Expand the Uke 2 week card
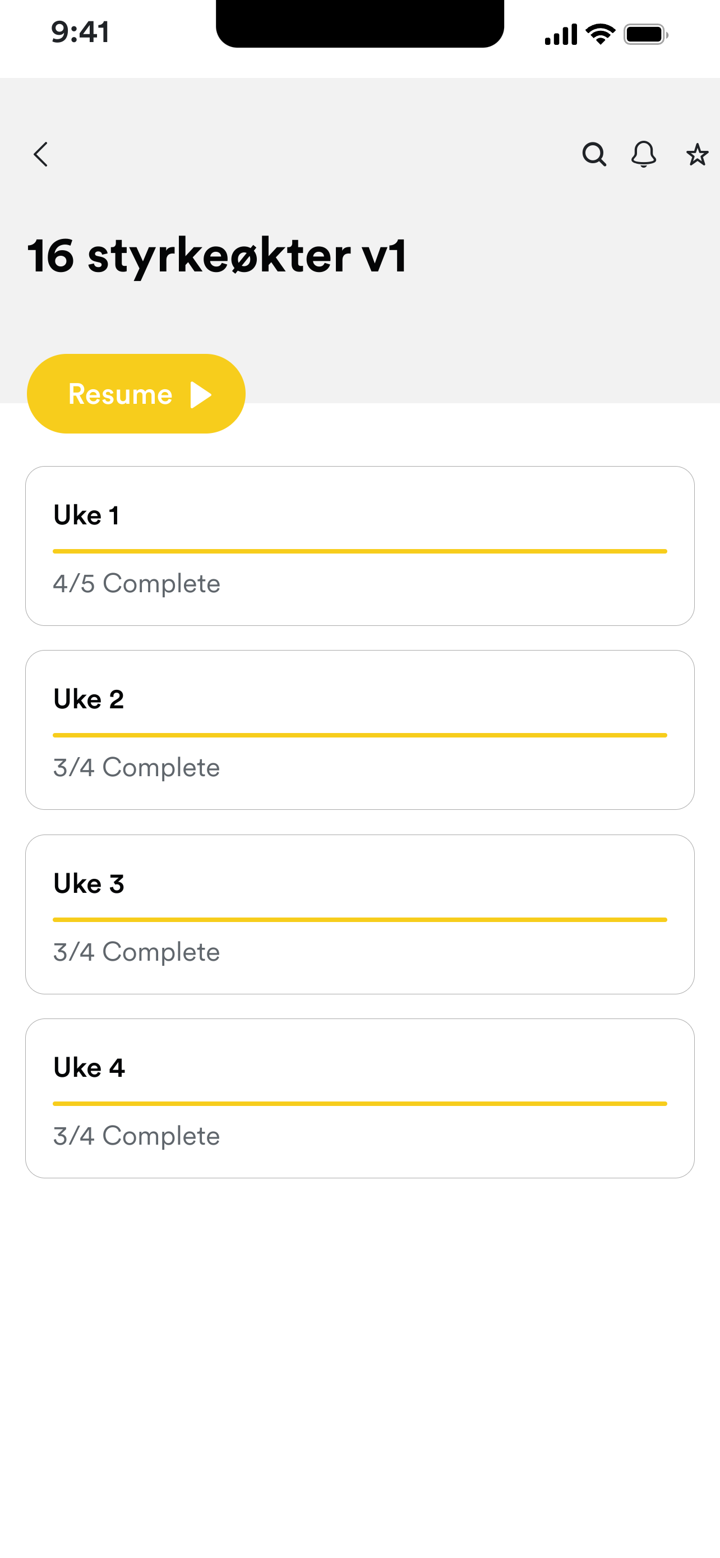720x1558 pixels. coord(359,730)
